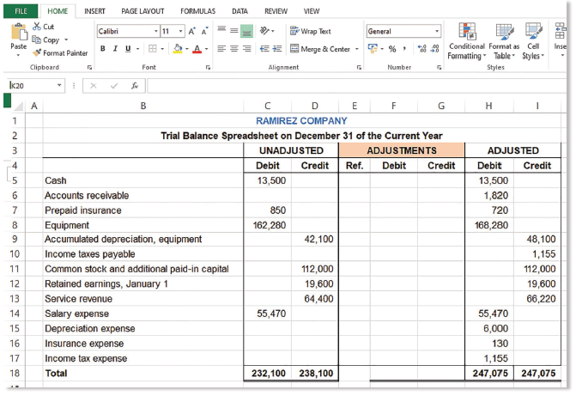The height and width of the screenshot is (396, 576).
Task: Open Cell Styles gallery
Action: pyautogui.click(x=533, y=41)
